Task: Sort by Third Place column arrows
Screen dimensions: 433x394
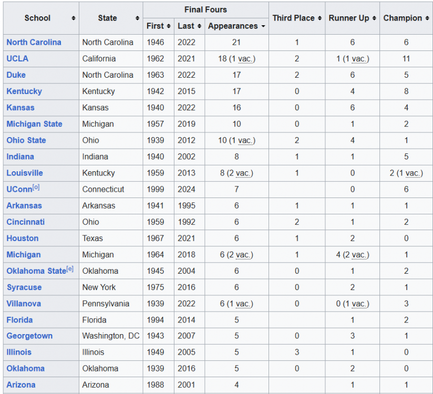Action: click(x=319, y=18)
